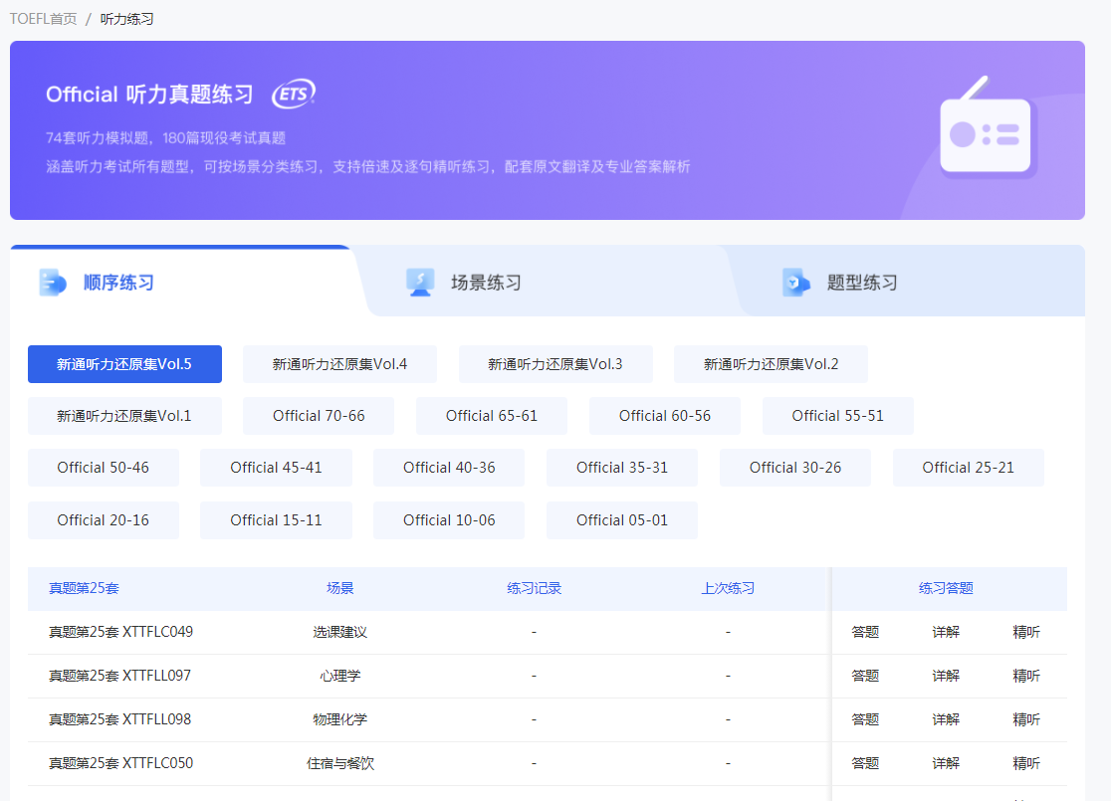Click the 真题第25套 column header

pyautogui.click(x=84, y=588)
